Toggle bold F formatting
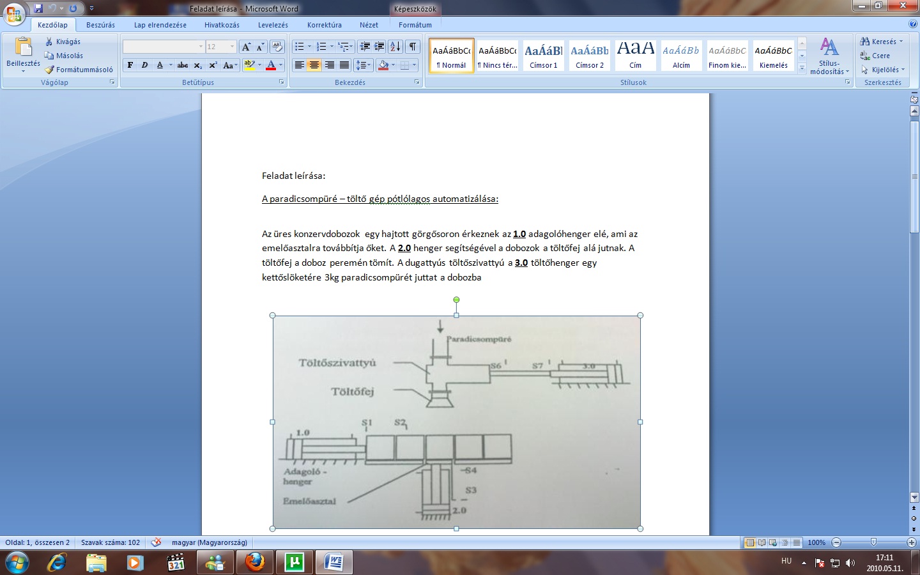920x575 pixels. [130, 65]
